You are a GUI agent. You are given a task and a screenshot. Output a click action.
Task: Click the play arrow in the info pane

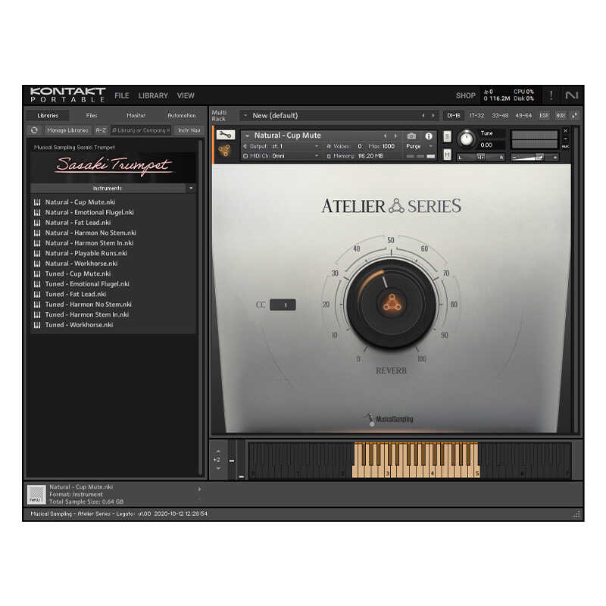pyautogui.click(x=199, y=489)
